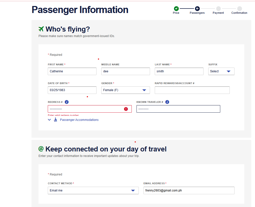Open the Gender dropdown
The height and width of the screenshot is (207, 255).
(125, 90)
